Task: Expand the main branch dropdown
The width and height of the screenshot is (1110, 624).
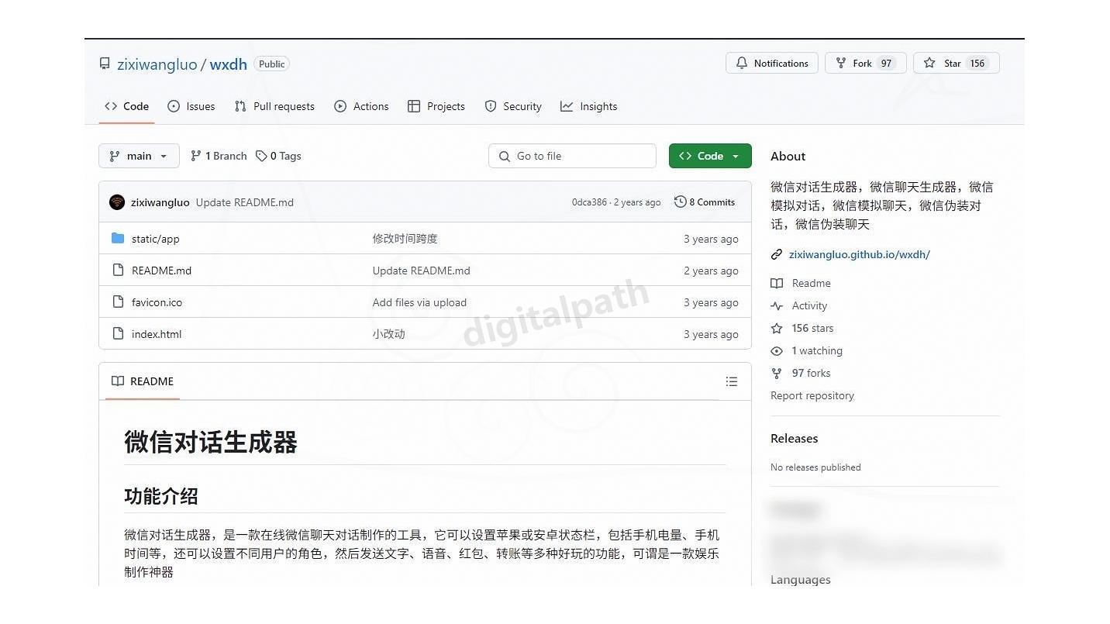Action: click(x=139, y=156)
